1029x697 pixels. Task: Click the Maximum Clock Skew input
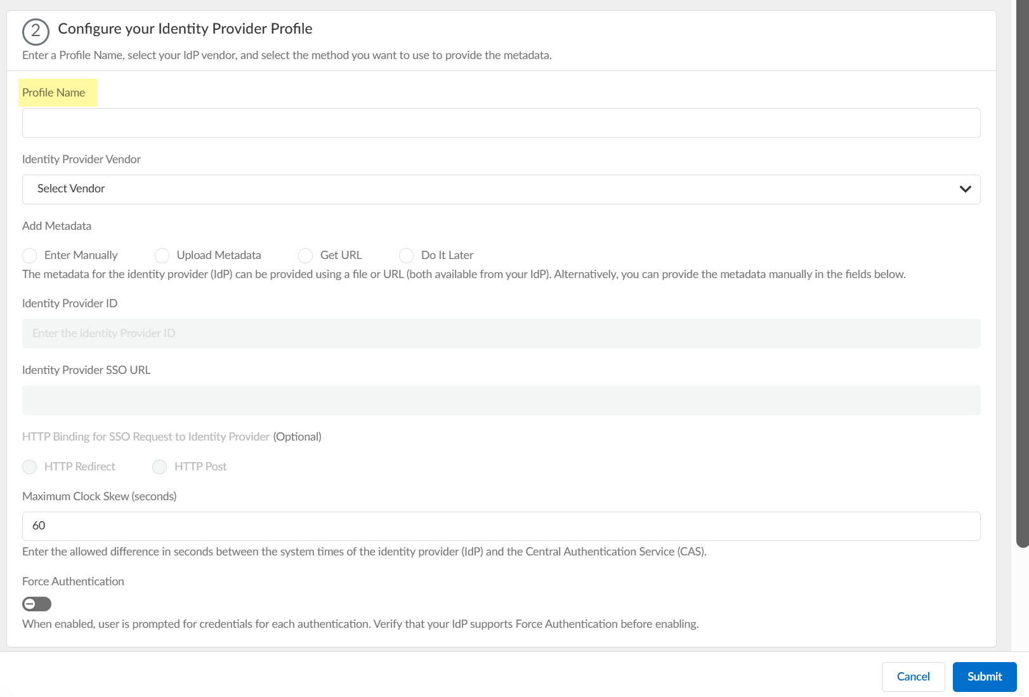[501, 526]
